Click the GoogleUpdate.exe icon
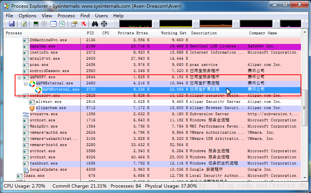 click(x=26, y=170)
